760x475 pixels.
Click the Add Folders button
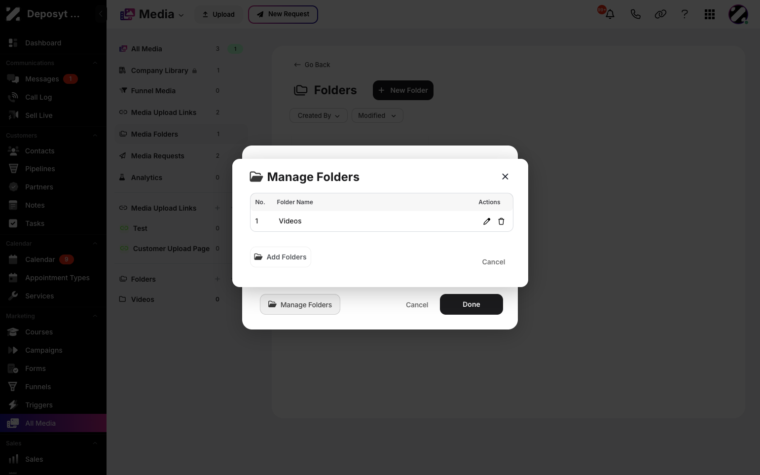pyautogui.click(x=281, y=257)
